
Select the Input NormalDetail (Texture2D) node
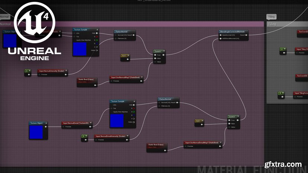pos(76,123)
